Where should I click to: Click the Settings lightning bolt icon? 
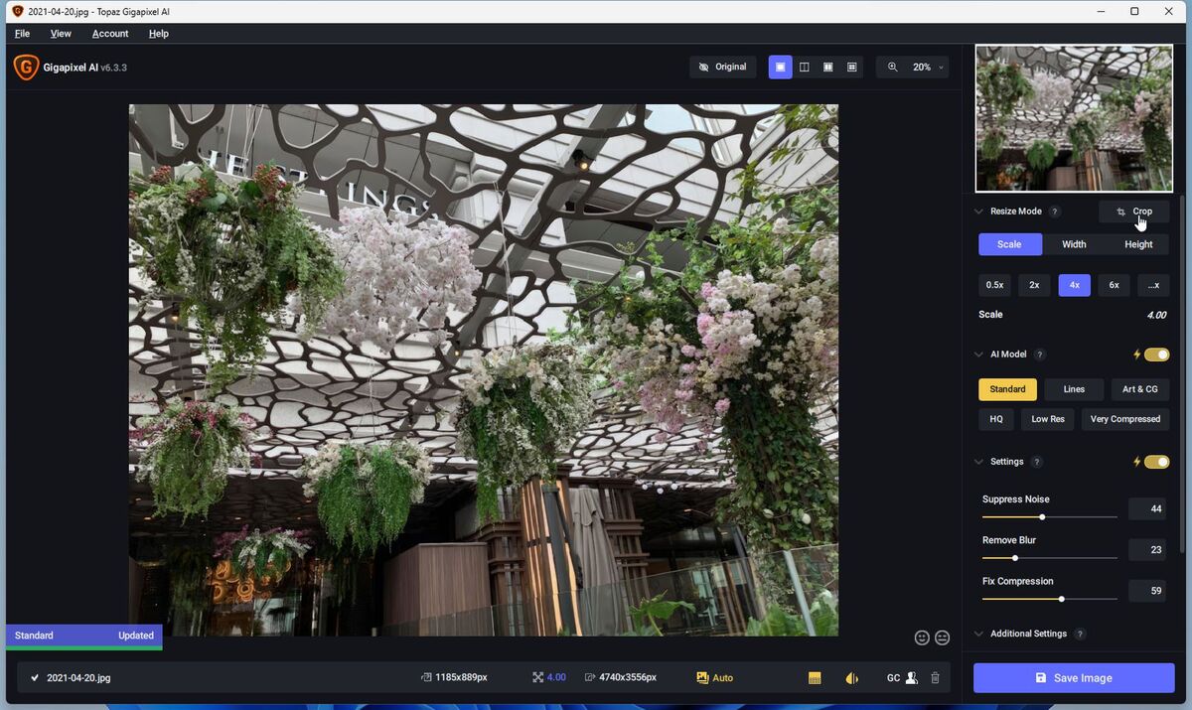pyautogui.click(x=1136, y=462)
